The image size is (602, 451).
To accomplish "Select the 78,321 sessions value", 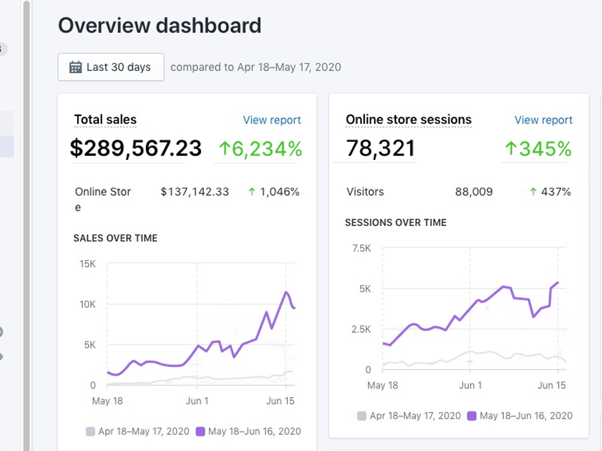I will pyautogui.click(x=380, y=149).
